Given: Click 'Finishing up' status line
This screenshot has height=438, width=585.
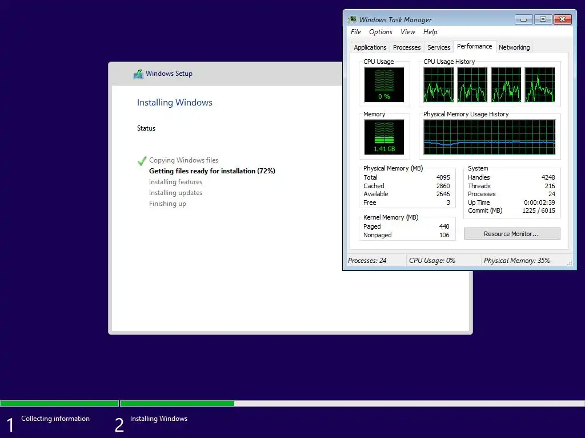Looking at the screenshot, I should coord(167,204).
